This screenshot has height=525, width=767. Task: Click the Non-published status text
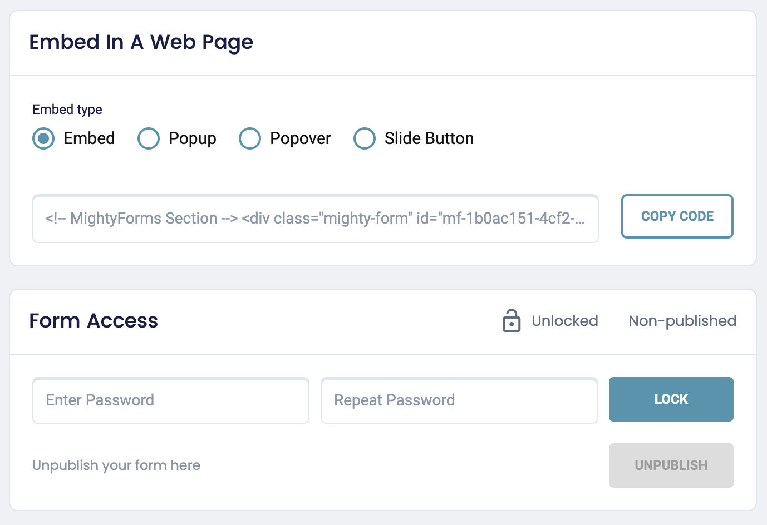tap(682, 321)
